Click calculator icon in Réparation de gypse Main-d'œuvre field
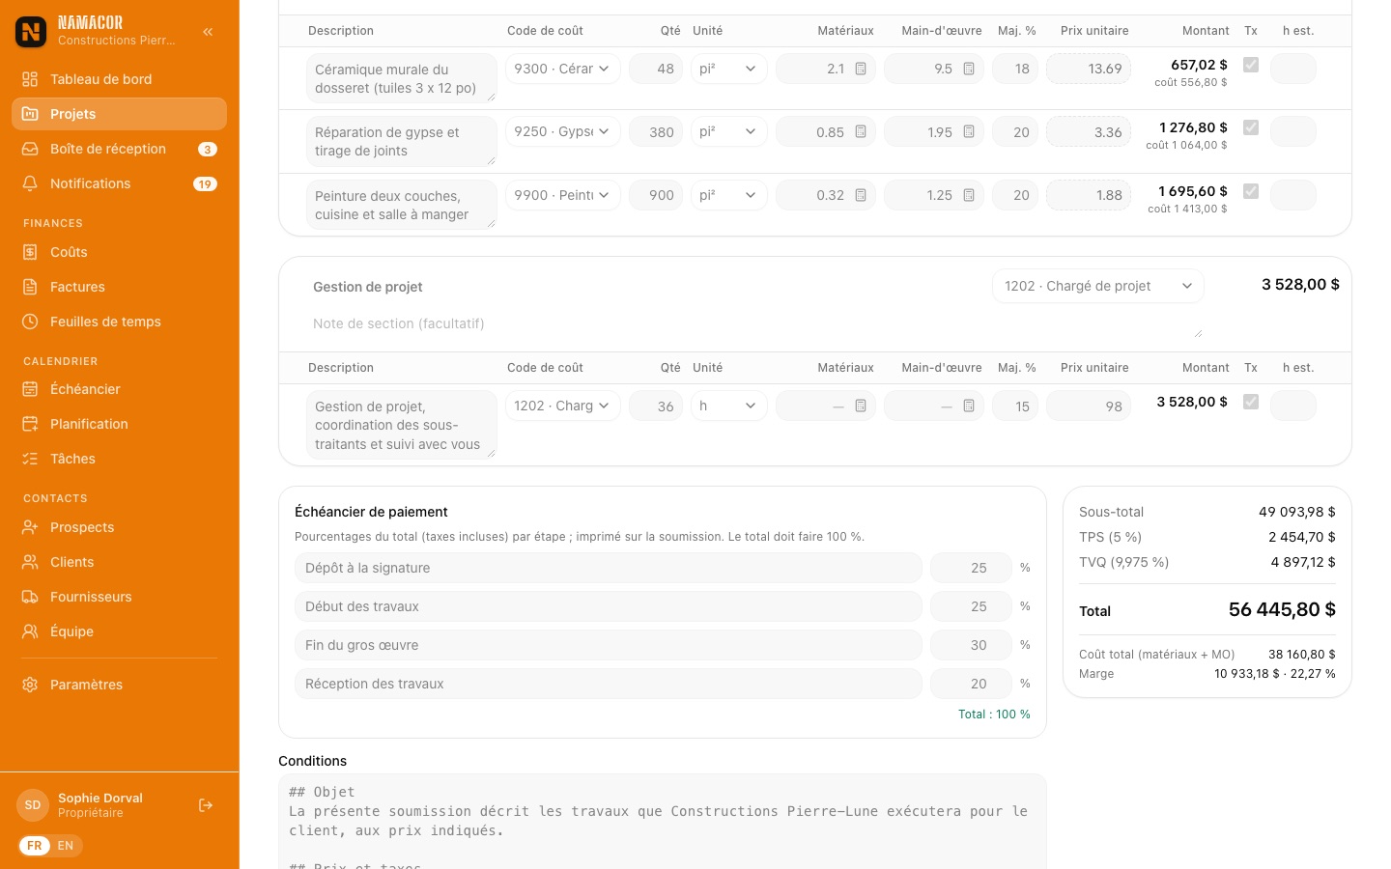1391x869 pixels. [x=969, y=132]
